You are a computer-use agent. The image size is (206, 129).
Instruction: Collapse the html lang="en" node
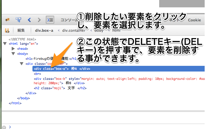point(5,44)
